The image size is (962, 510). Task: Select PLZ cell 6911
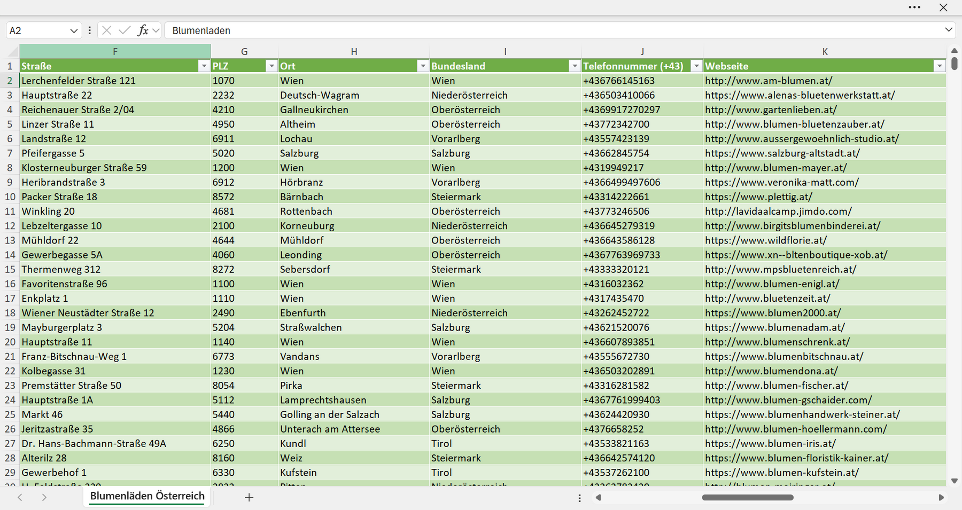(244, 139)
